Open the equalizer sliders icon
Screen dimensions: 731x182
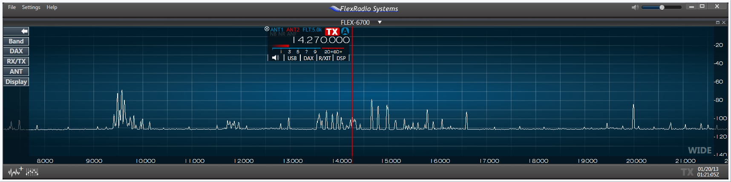pyautogui.click(x=32, y=172)
